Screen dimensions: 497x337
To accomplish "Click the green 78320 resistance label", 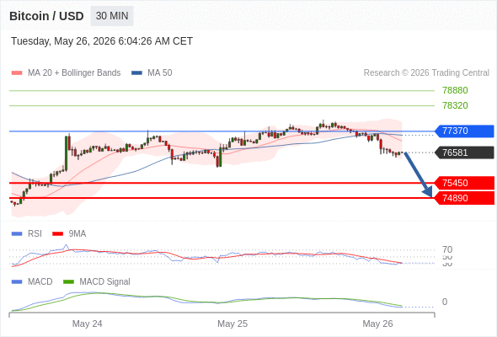I will (455, 105).
